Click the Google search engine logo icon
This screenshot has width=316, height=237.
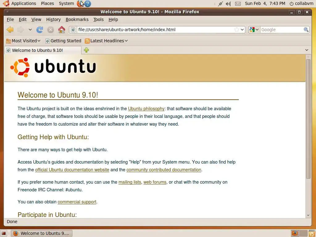point(252,30)
